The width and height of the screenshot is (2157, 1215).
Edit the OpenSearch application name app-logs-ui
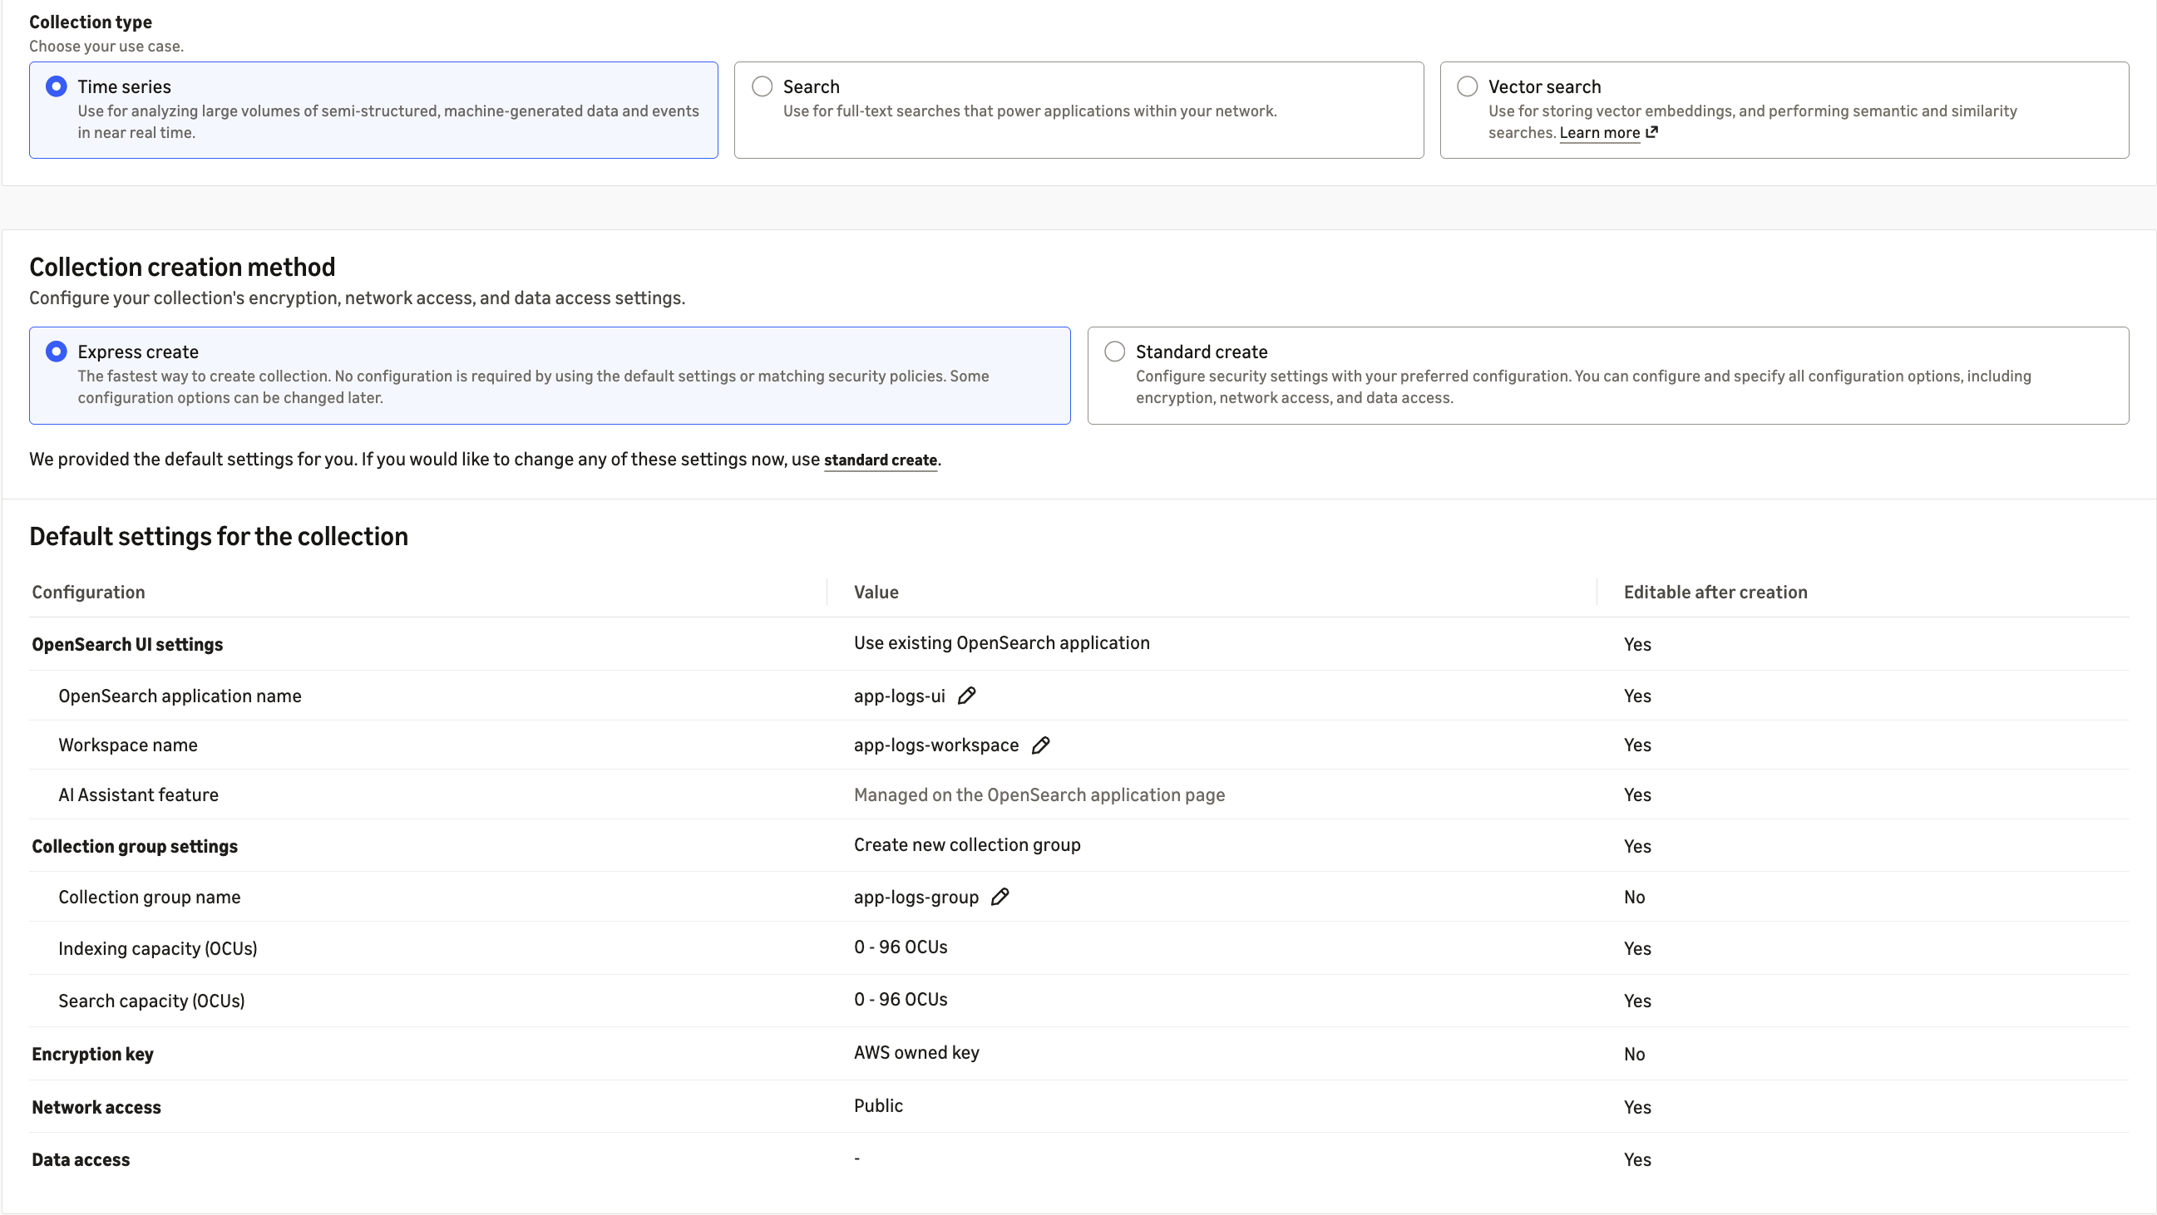click(x=966, y=696)
